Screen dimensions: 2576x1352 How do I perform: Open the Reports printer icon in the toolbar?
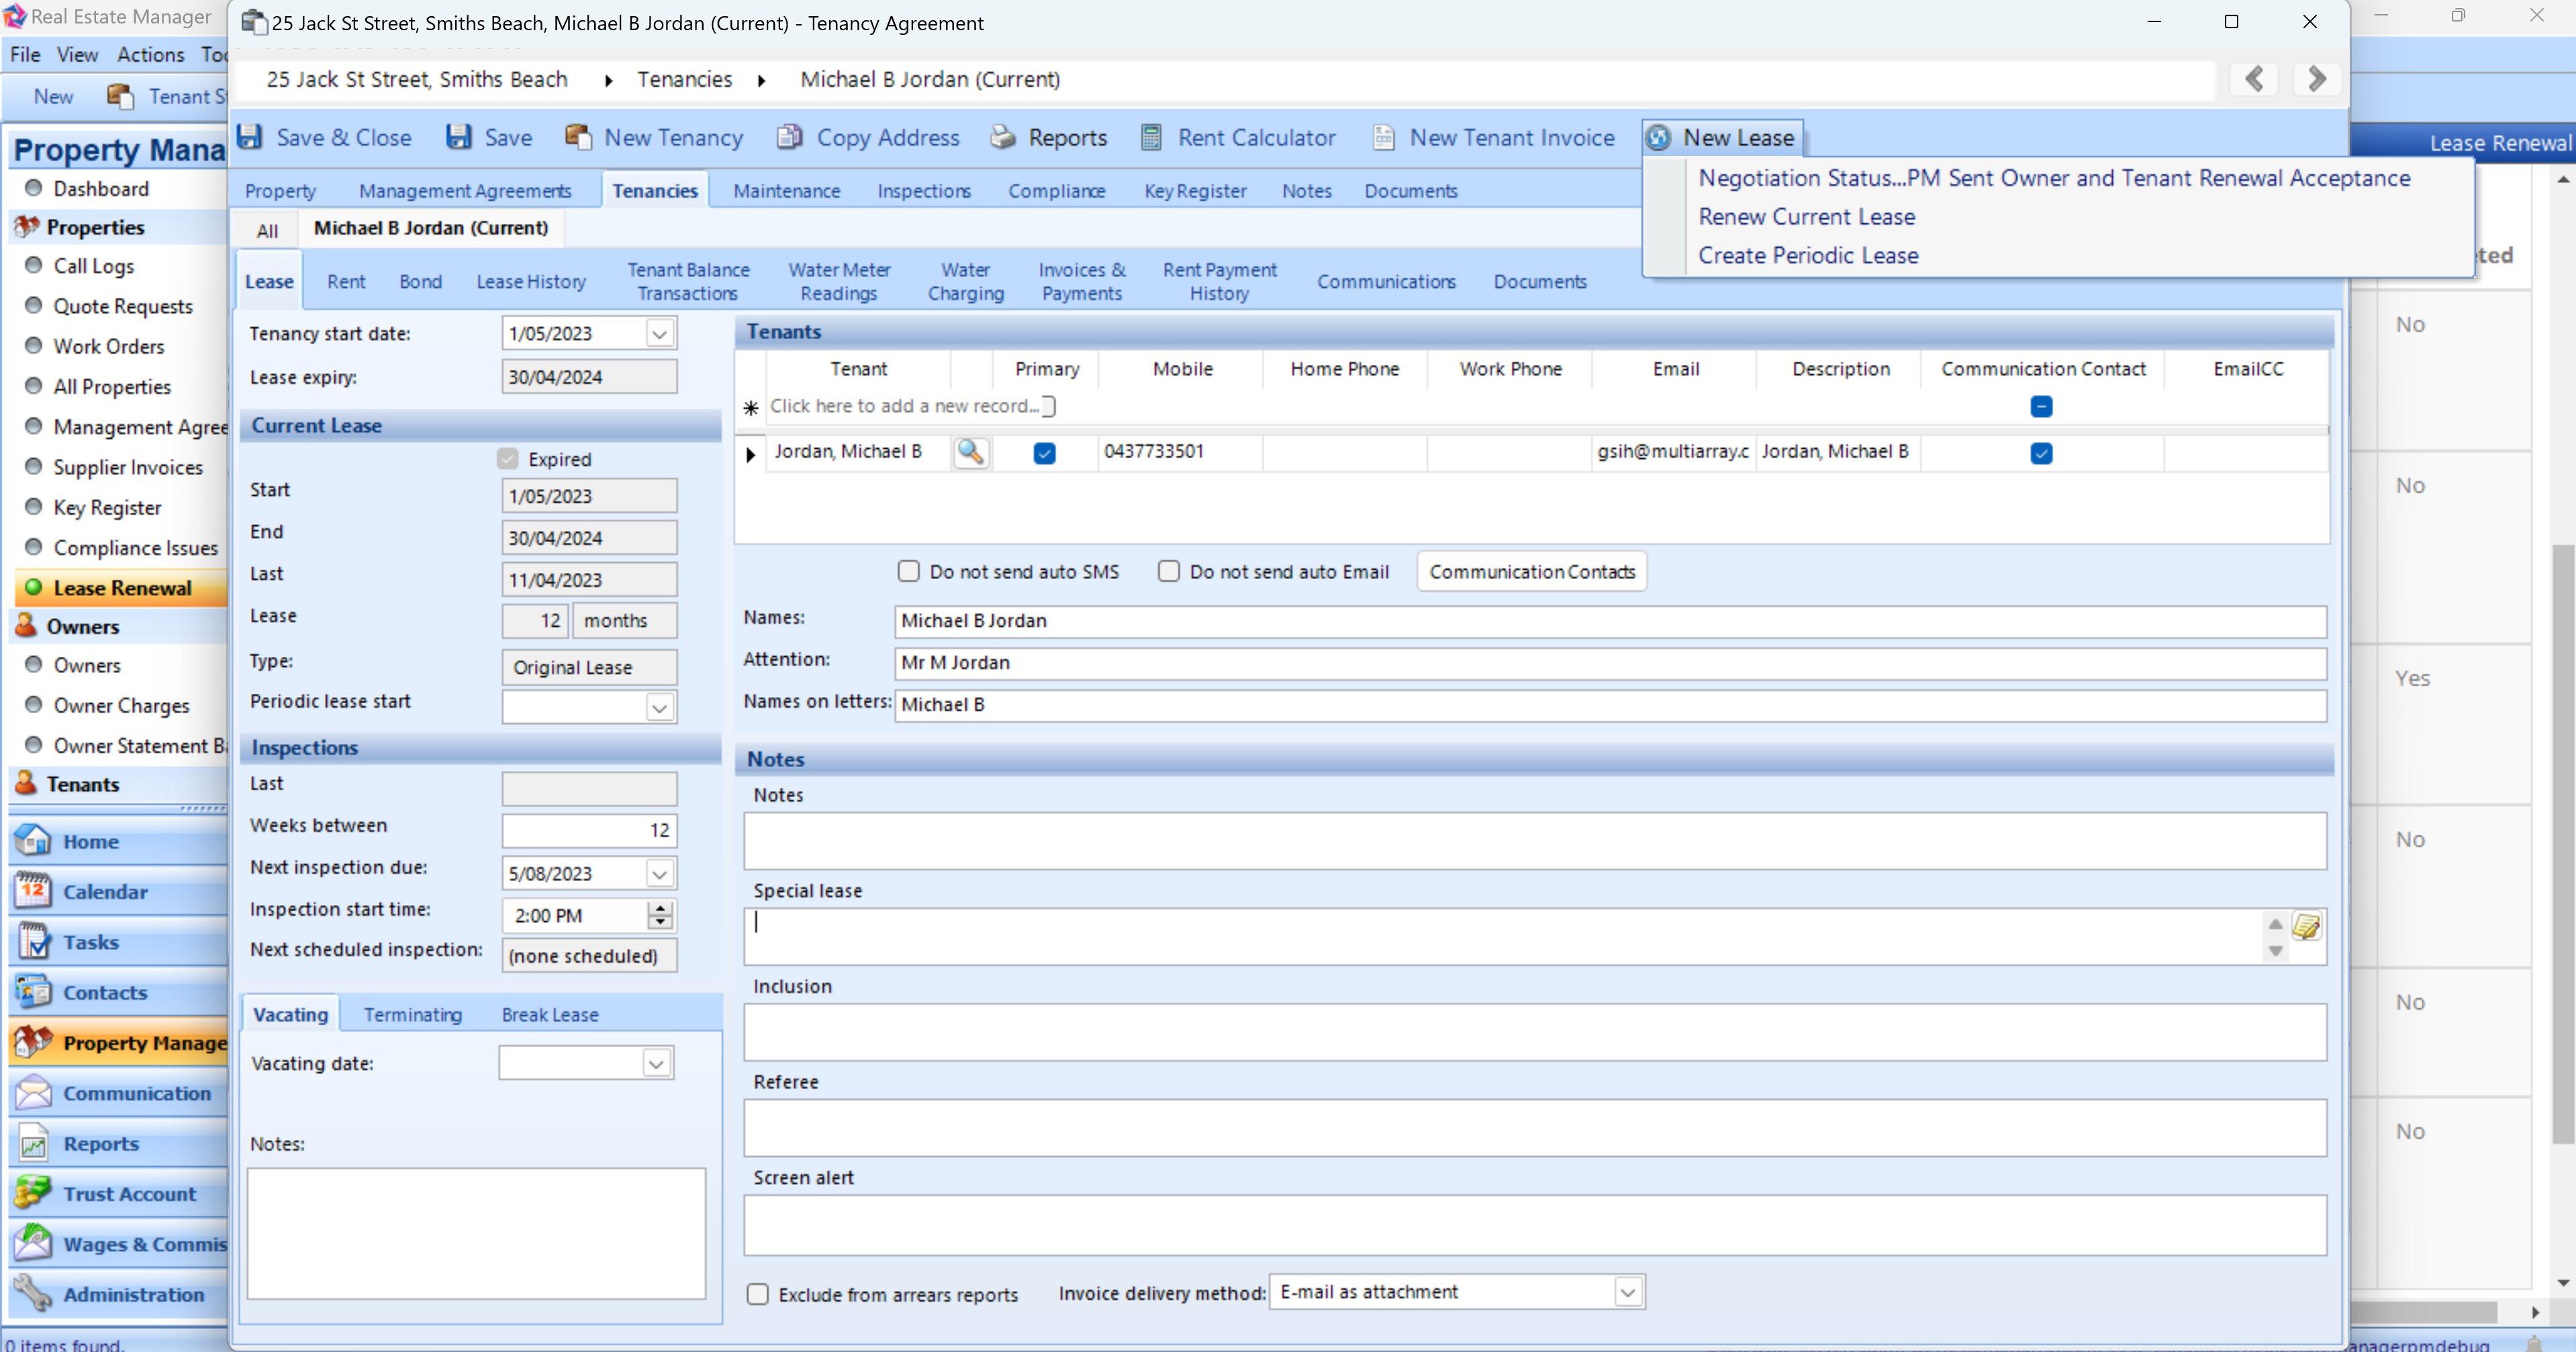coord(1002,137)
